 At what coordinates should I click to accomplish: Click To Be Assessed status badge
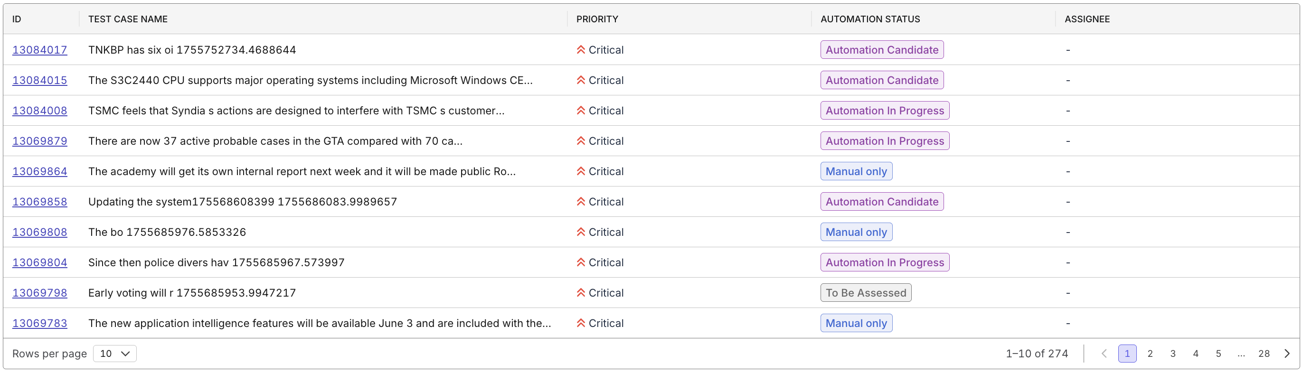click(x=866, y=293)
